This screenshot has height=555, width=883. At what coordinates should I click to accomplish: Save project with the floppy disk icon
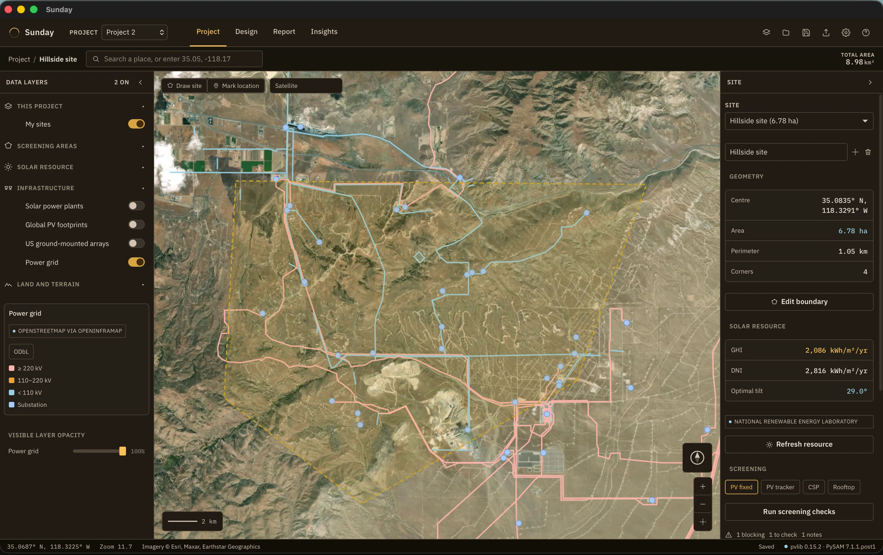(806, 32)
